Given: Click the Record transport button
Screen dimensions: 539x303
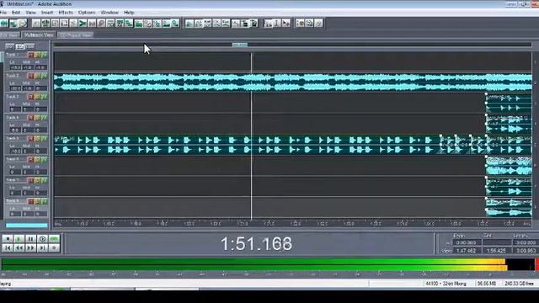Looking at the screenshot, I should pyautogui.click(x=54, y=247).
